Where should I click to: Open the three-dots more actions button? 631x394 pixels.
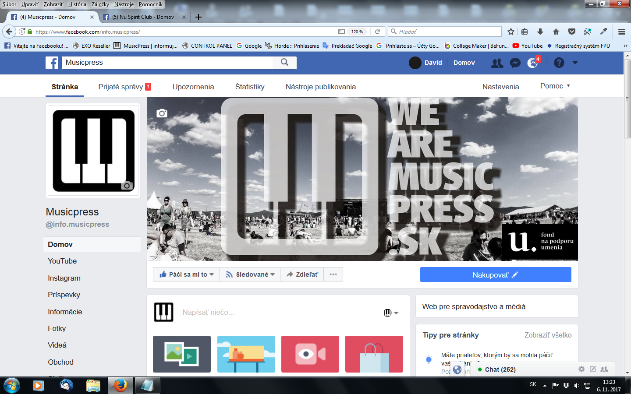coord(333,274)
